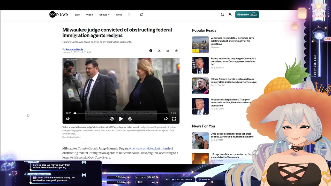Share the article on X
The image size is (331, 186).
pyautogui.click(x=159, y=51)
